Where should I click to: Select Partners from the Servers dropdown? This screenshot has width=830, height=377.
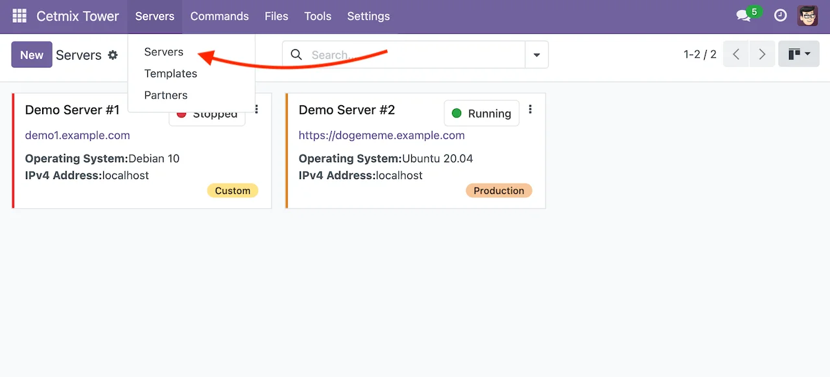point(166,95)
